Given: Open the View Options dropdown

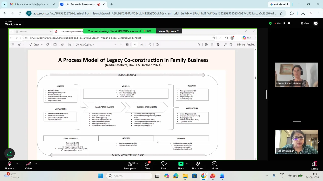Looking at the screenshot, I should click(169, 31).
